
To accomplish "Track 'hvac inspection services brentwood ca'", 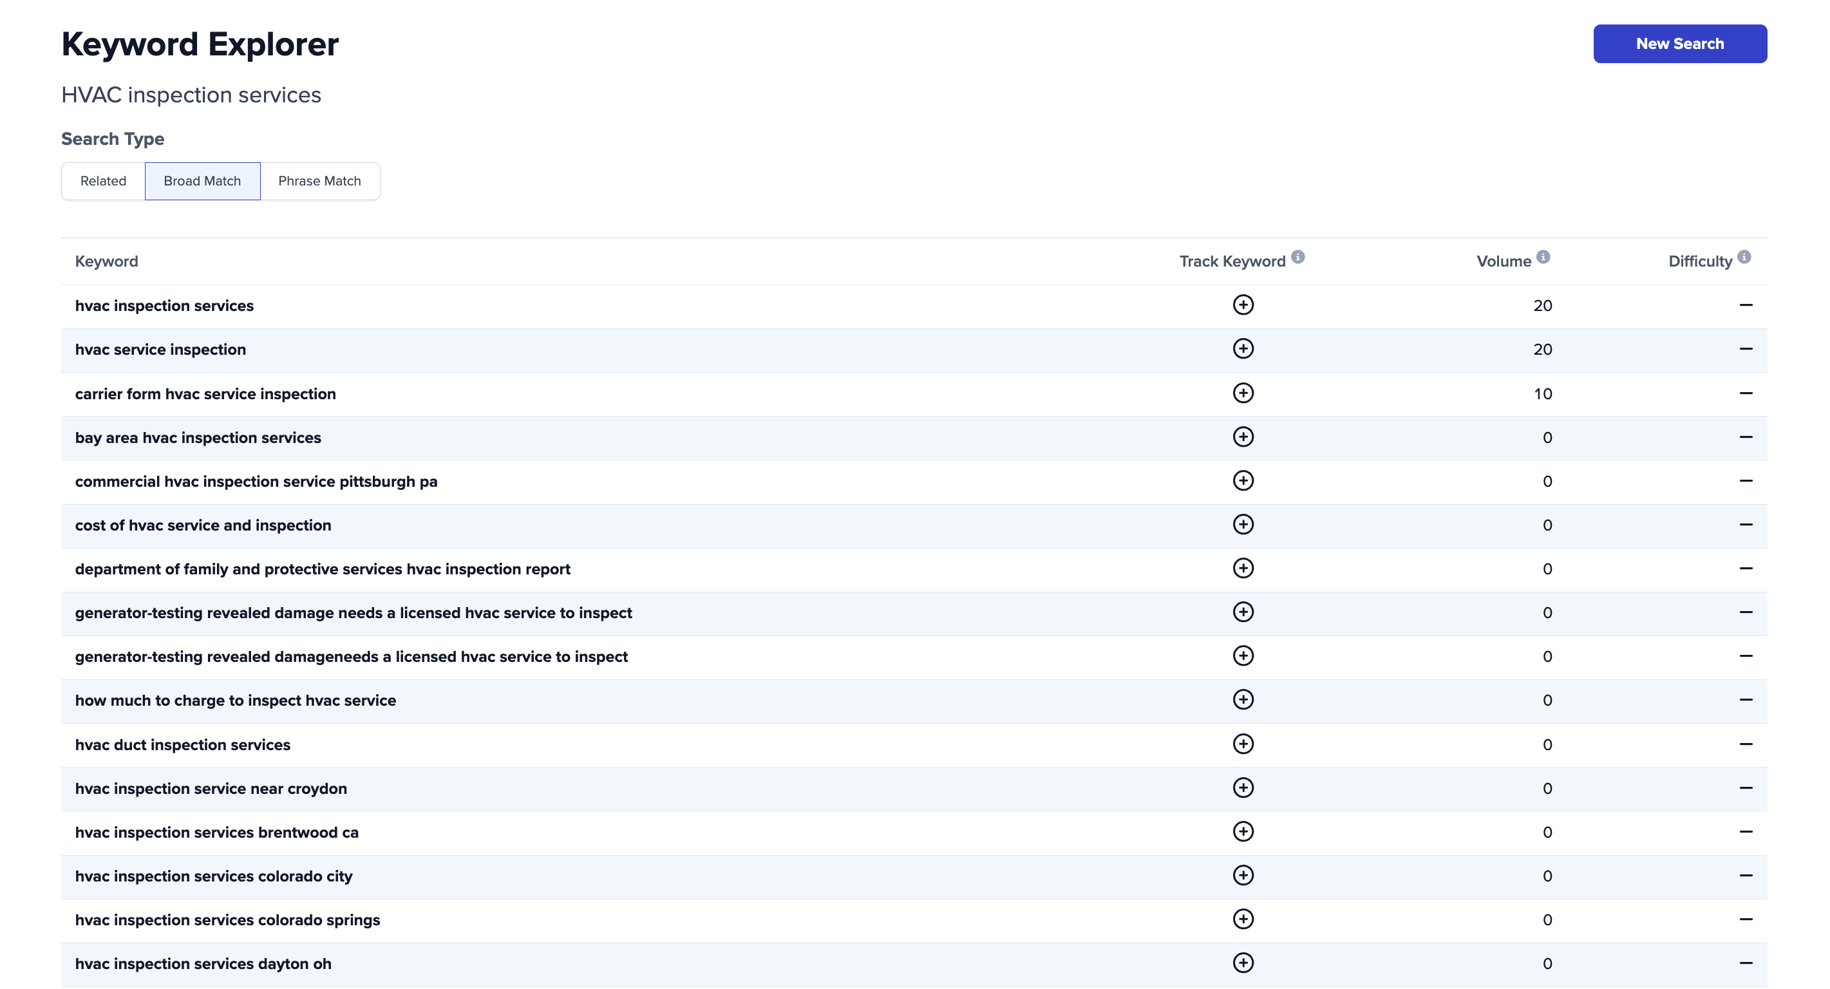I will [1243, 832].
